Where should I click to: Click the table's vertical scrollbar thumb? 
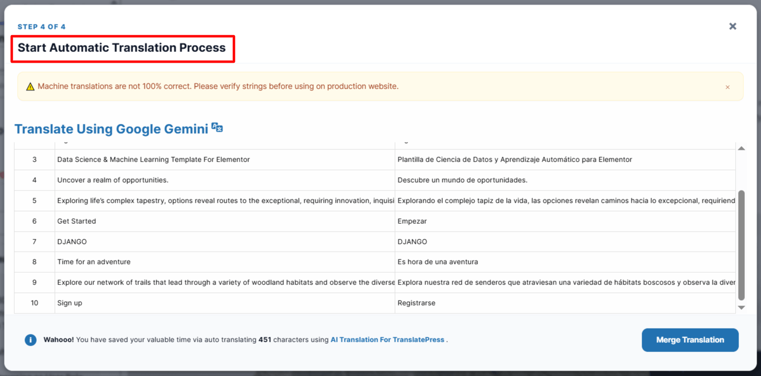[x=741, y=245]
